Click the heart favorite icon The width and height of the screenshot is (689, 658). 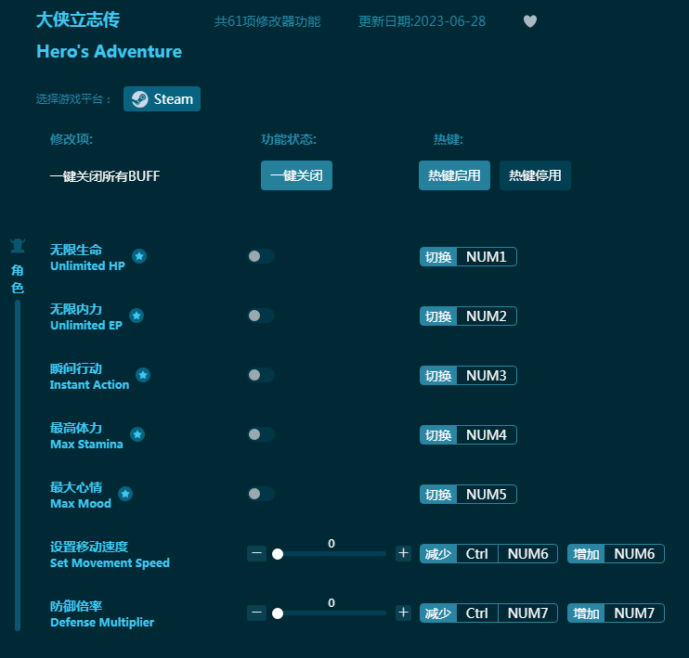[x=530, y=21]
